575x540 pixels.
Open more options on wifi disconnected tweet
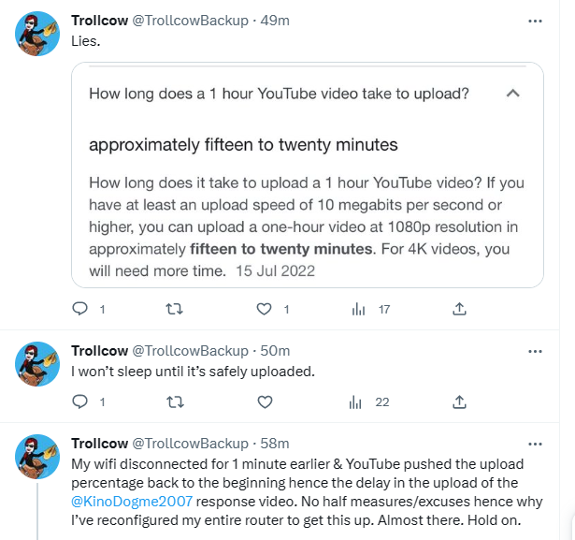(x=535, y=444)
